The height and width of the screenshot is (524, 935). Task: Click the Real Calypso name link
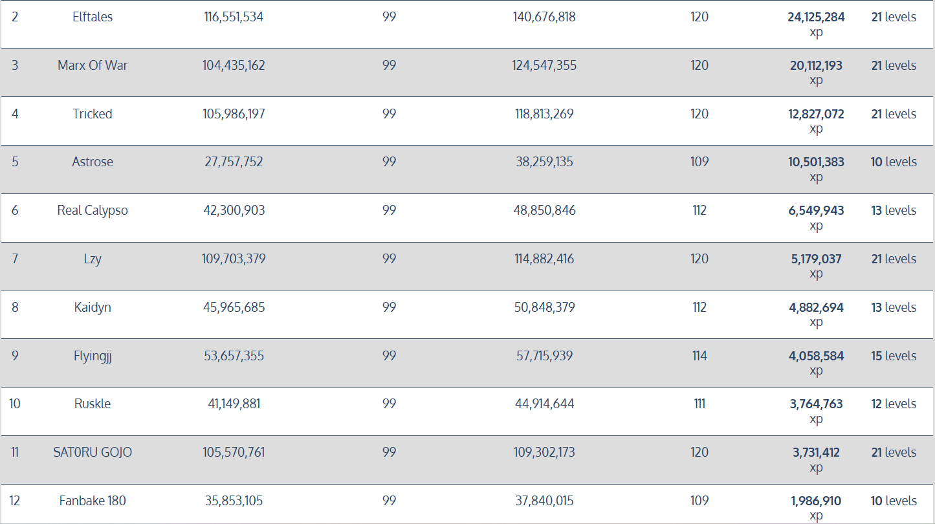93,210
